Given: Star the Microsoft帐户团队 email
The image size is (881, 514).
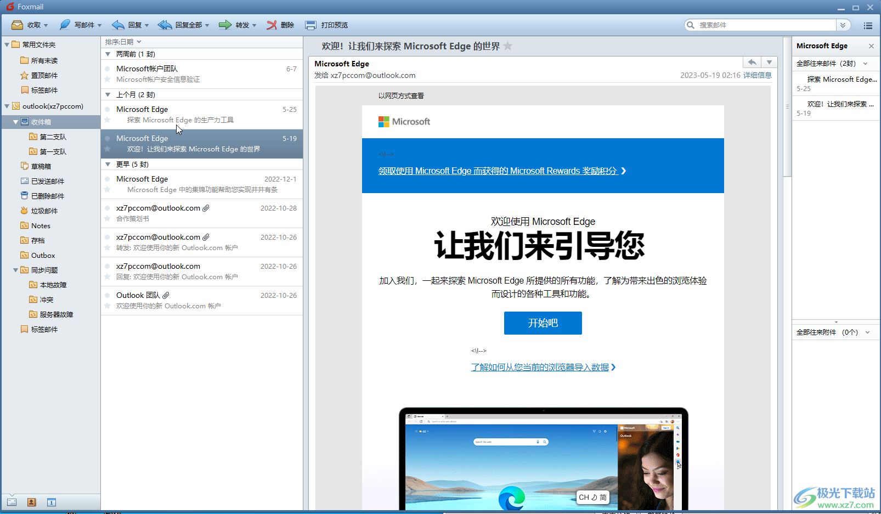Looking at the screenshot, I should 108,80.
